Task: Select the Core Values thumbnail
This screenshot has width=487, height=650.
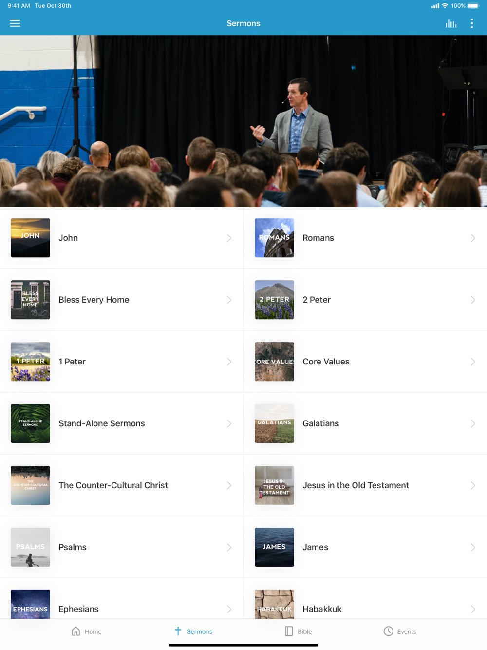Action: tap(274, 362)
